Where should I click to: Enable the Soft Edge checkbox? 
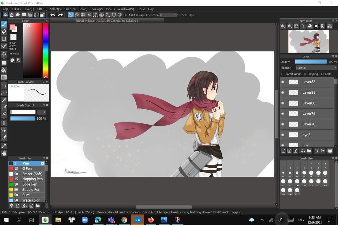pyautogui.click(x=179, y=15)
